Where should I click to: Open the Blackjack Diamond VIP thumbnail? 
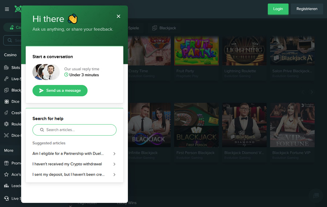(x=244, y=125)
